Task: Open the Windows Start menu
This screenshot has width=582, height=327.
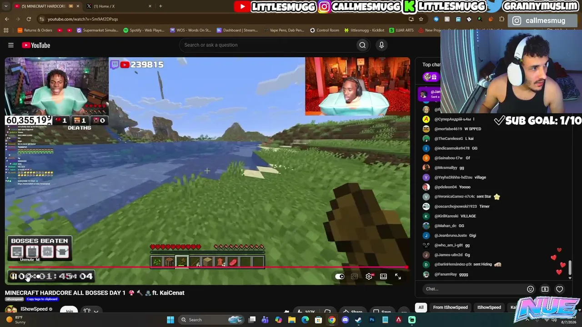Action: click(171, 320)
